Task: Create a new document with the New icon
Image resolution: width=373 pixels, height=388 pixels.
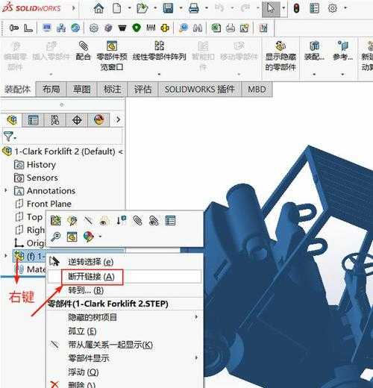Action: click(x=117, y=8)
